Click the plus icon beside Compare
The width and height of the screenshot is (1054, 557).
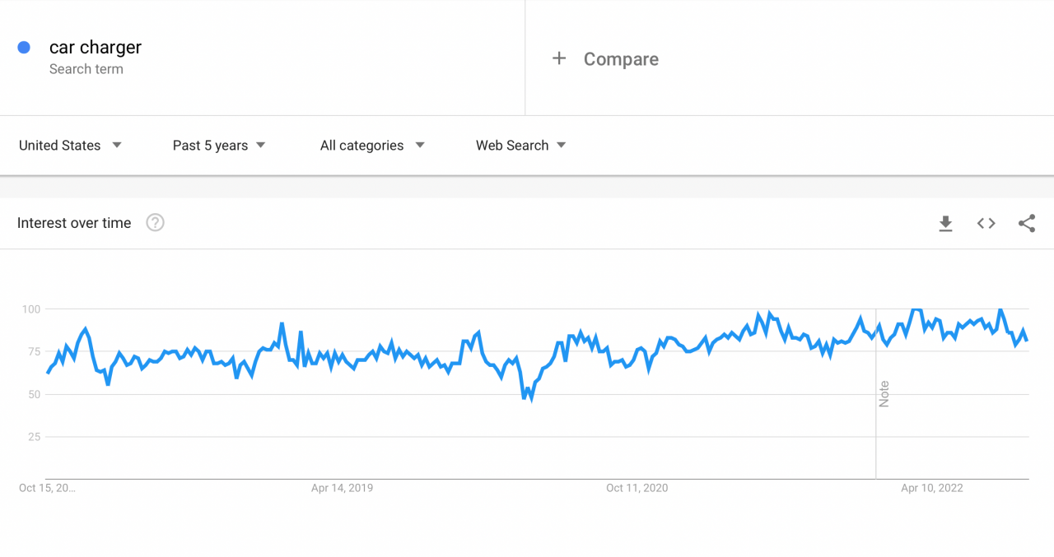(x=559, y=58)
